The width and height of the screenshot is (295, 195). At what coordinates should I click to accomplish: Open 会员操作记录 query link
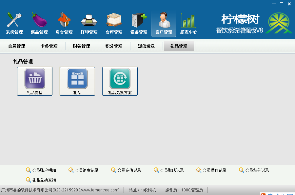click(x=211, y=170)
